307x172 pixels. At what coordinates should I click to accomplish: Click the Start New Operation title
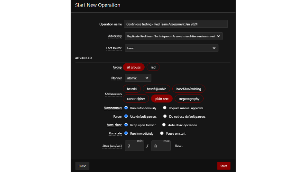(x=98, y=5)
